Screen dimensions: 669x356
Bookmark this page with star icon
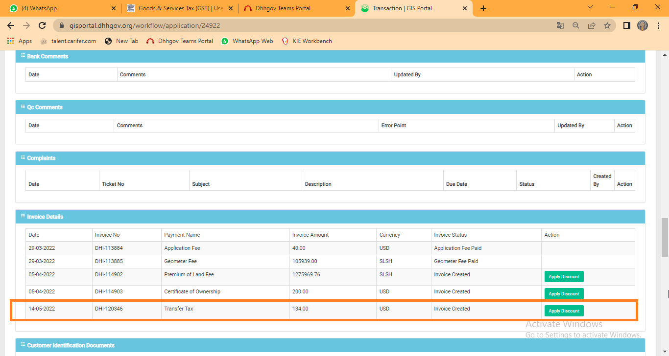coord(607,25)
